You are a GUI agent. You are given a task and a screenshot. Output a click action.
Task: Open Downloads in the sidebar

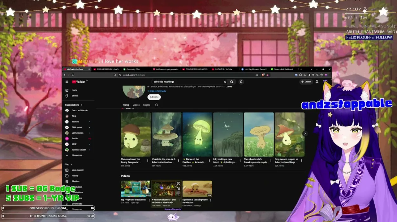[77, 204]
